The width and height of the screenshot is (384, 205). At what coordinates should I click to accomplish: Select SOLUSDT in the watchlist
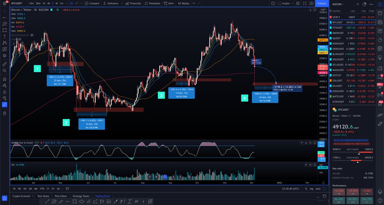[x=352, y=80]
